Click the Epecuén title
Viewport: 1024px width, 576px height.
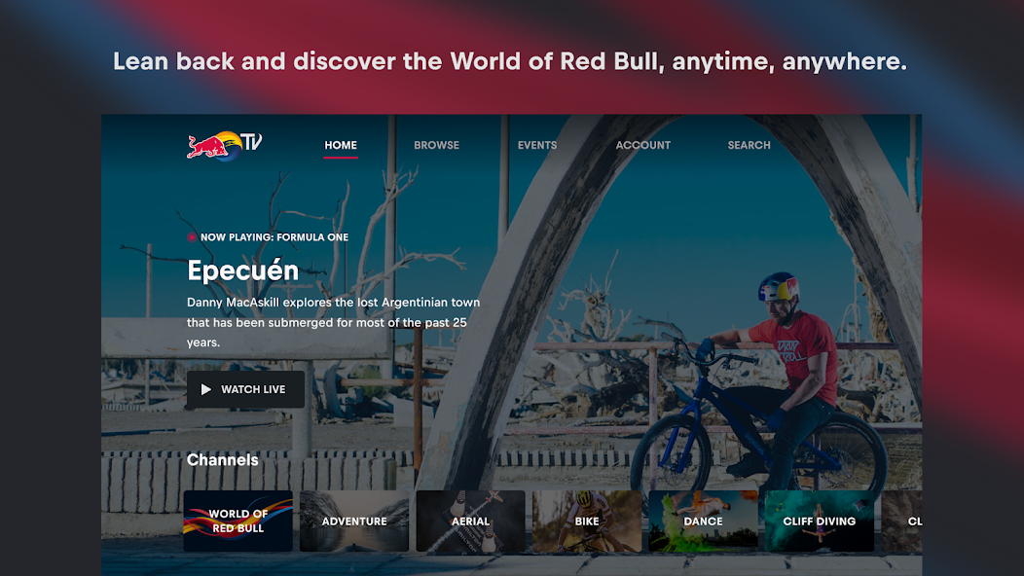[243, 270]
